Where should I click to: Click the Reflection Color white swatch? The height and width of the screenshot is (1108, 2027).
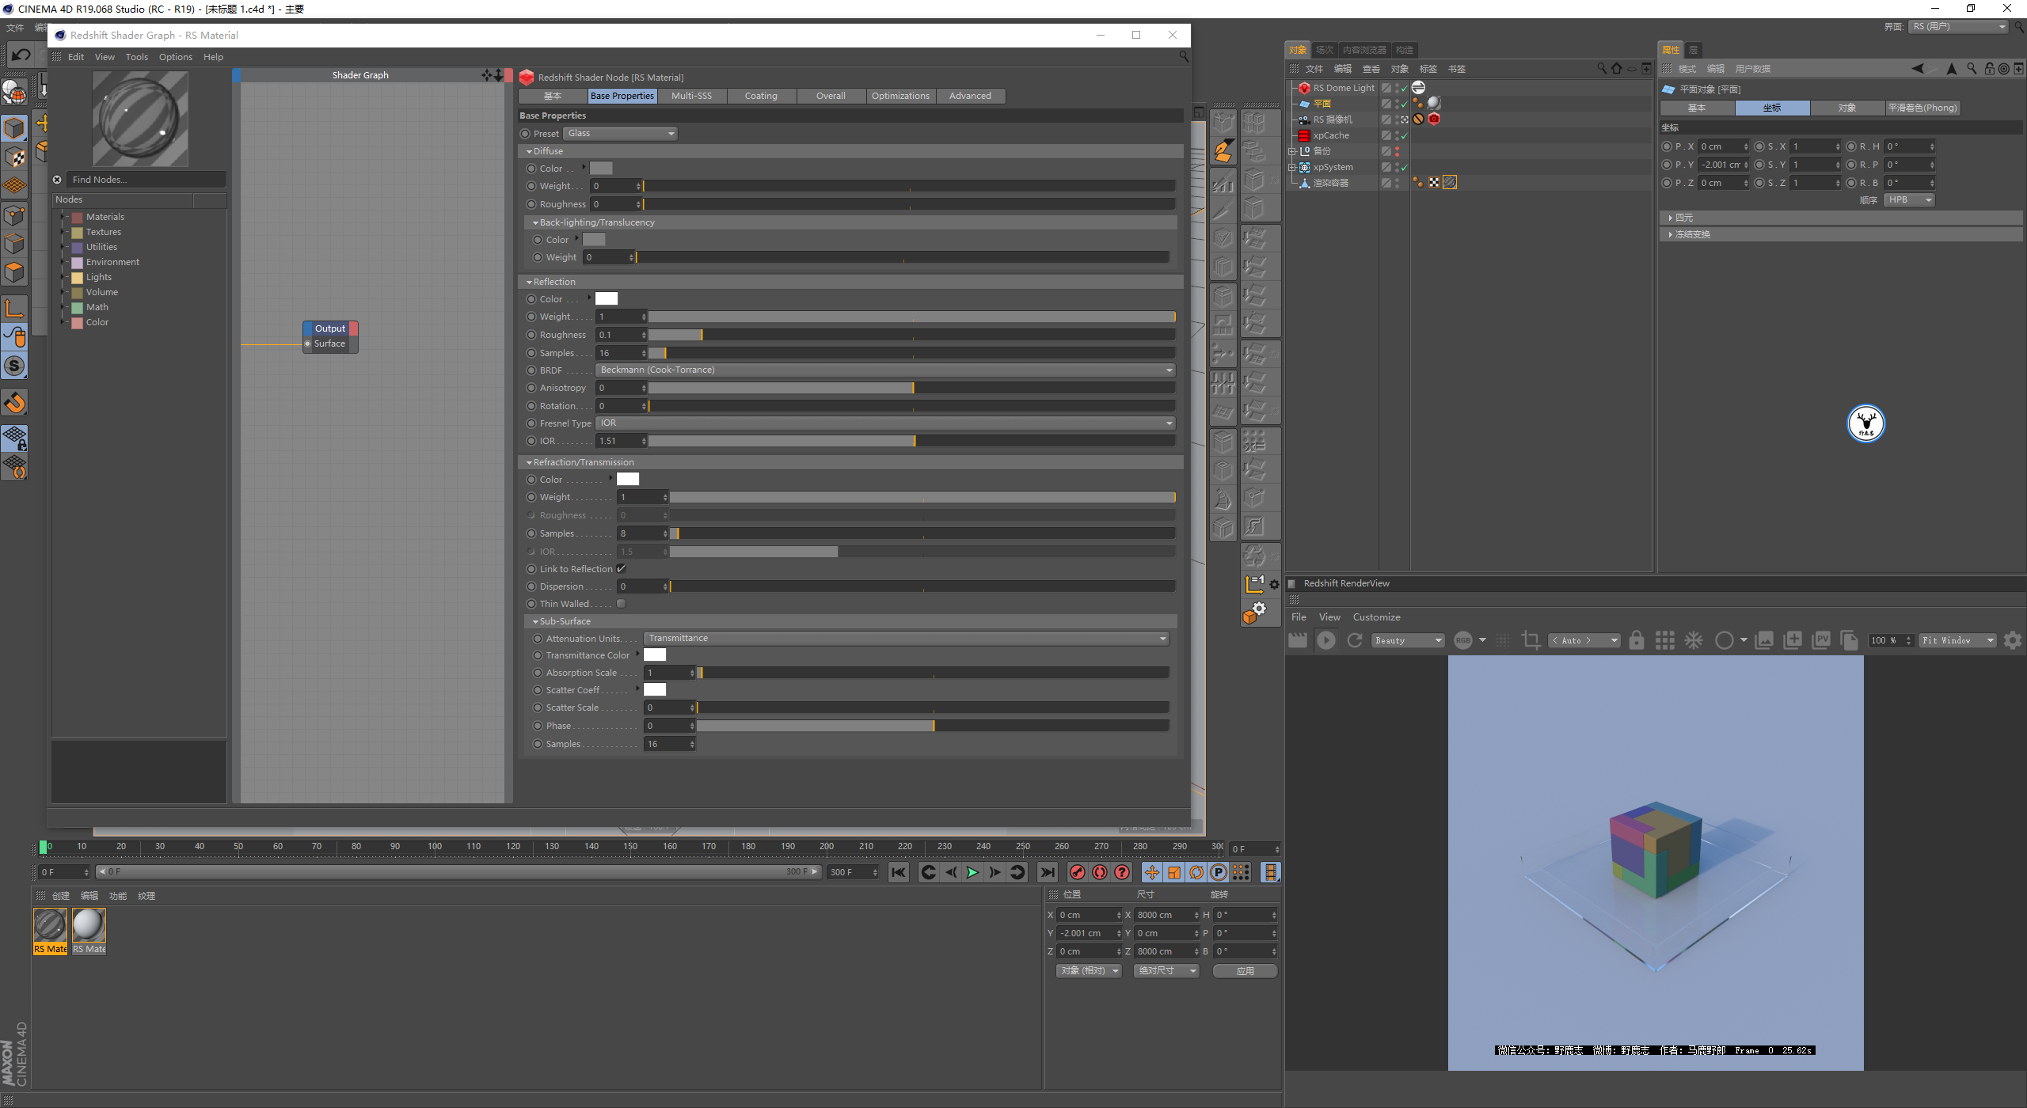click(x=607, y=298)
